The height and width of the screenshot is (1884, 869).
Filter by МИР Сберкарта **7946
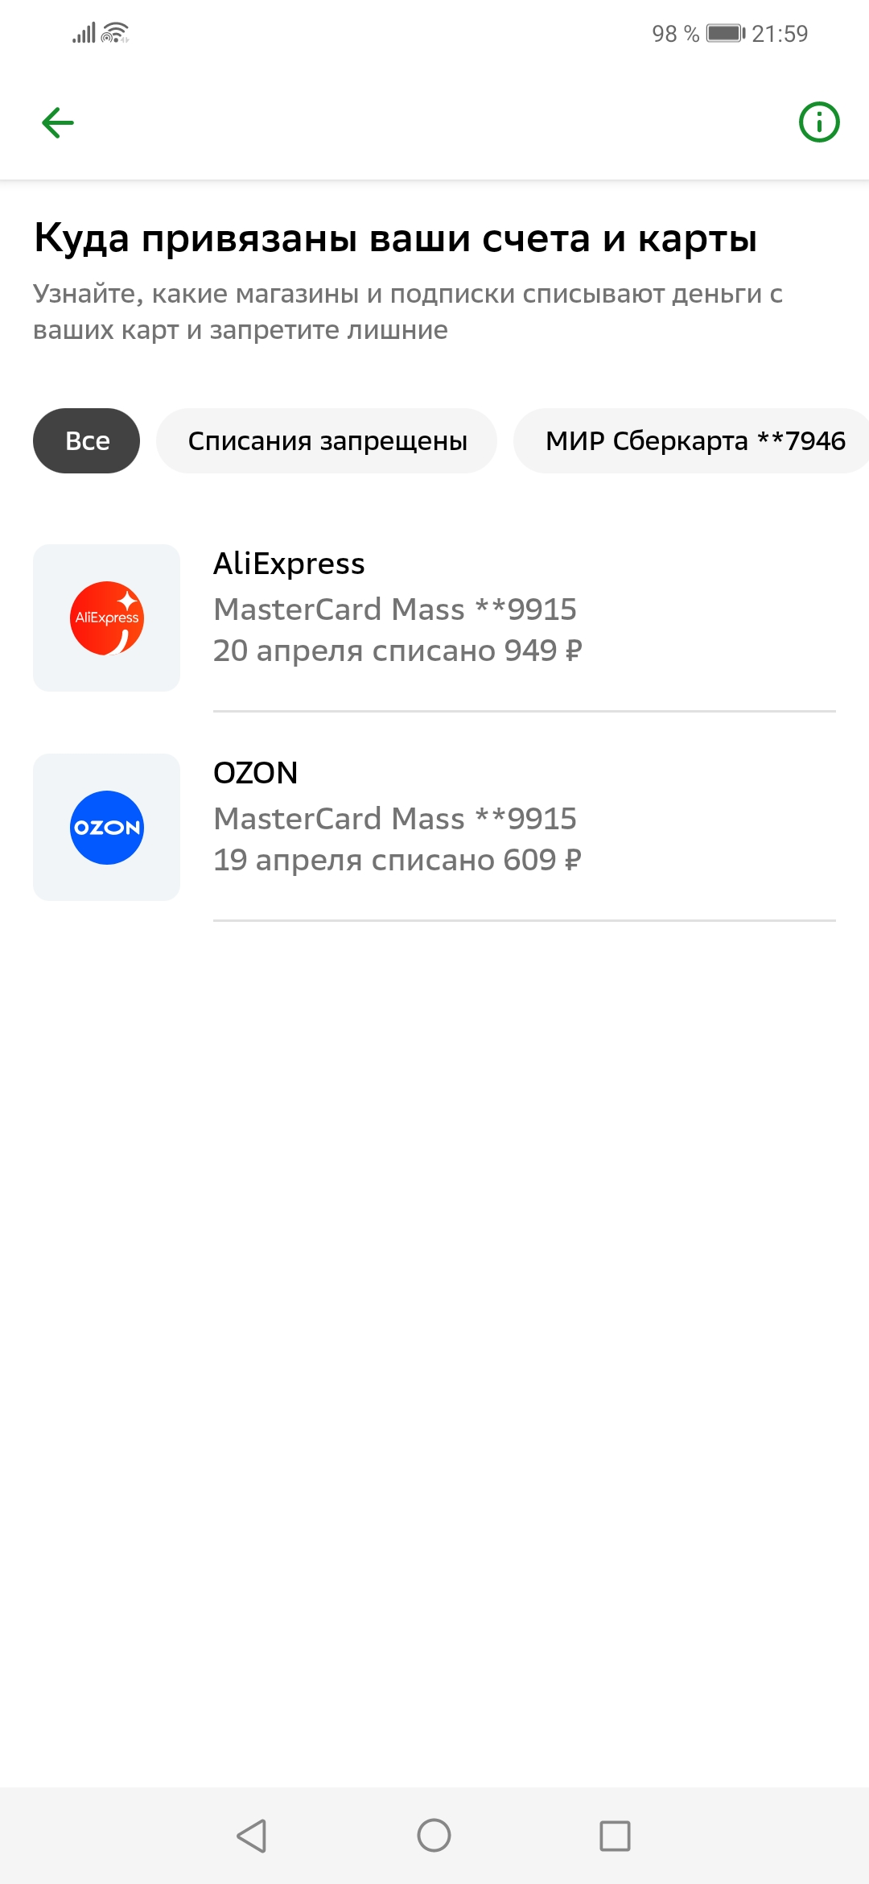tap(692, 440)
